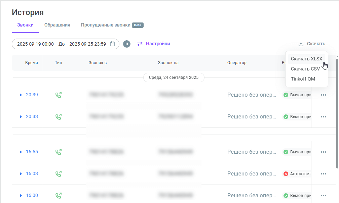Choose Скачать CSV option
Screen dimensions: 339x203
click(305, 69)
